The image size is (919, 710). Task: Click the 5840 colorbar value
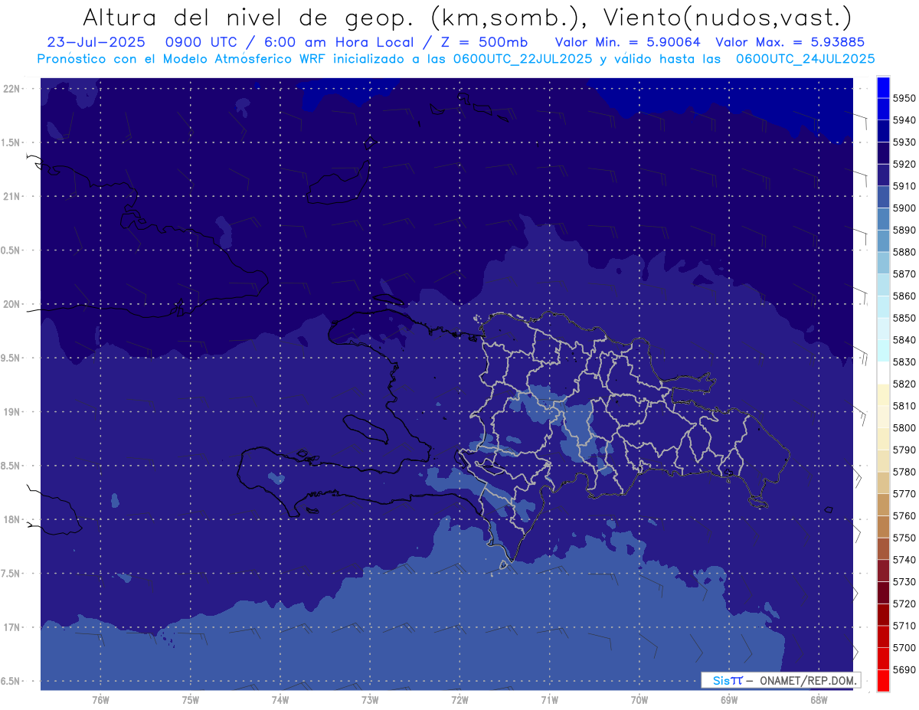904,339
